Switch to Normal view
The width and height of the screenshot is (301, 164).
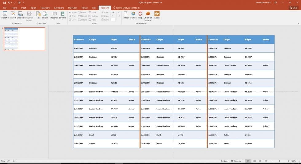248,161
